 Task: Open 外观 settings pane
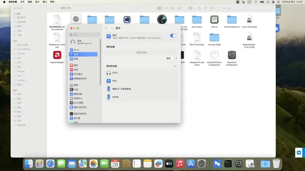point(83,90)
